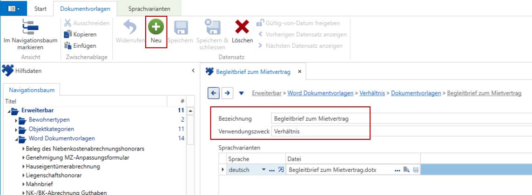
Task: Click Nächsten Datensatz anzeigen
Action: tap(300, 45)
